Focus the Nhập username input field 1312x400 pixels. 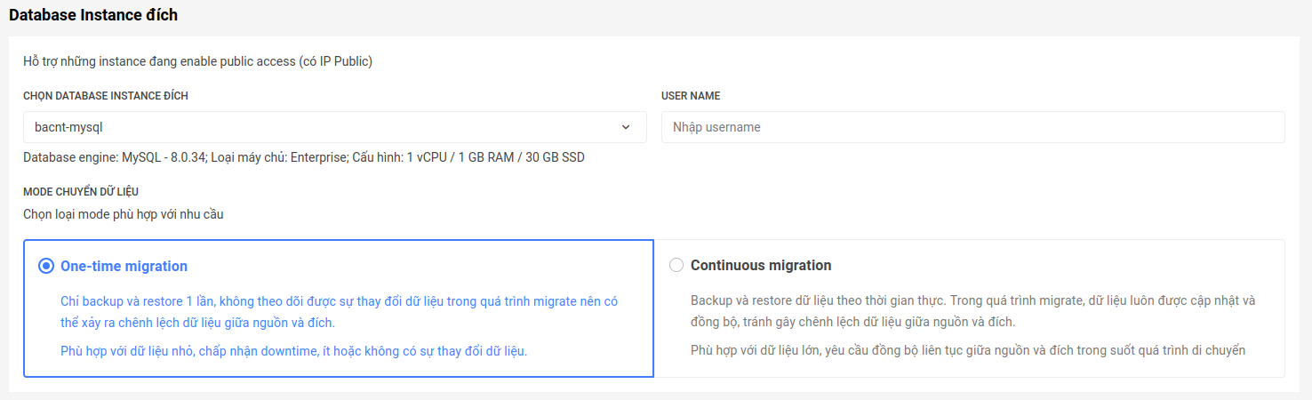[x=973, y=127]
